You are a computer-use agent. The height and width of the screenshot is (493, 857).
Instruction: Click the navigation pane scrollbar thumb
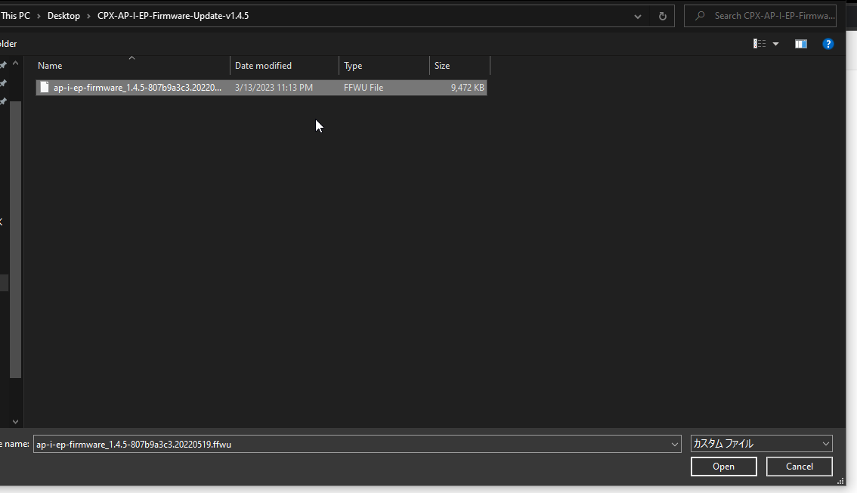click(15, 240)
